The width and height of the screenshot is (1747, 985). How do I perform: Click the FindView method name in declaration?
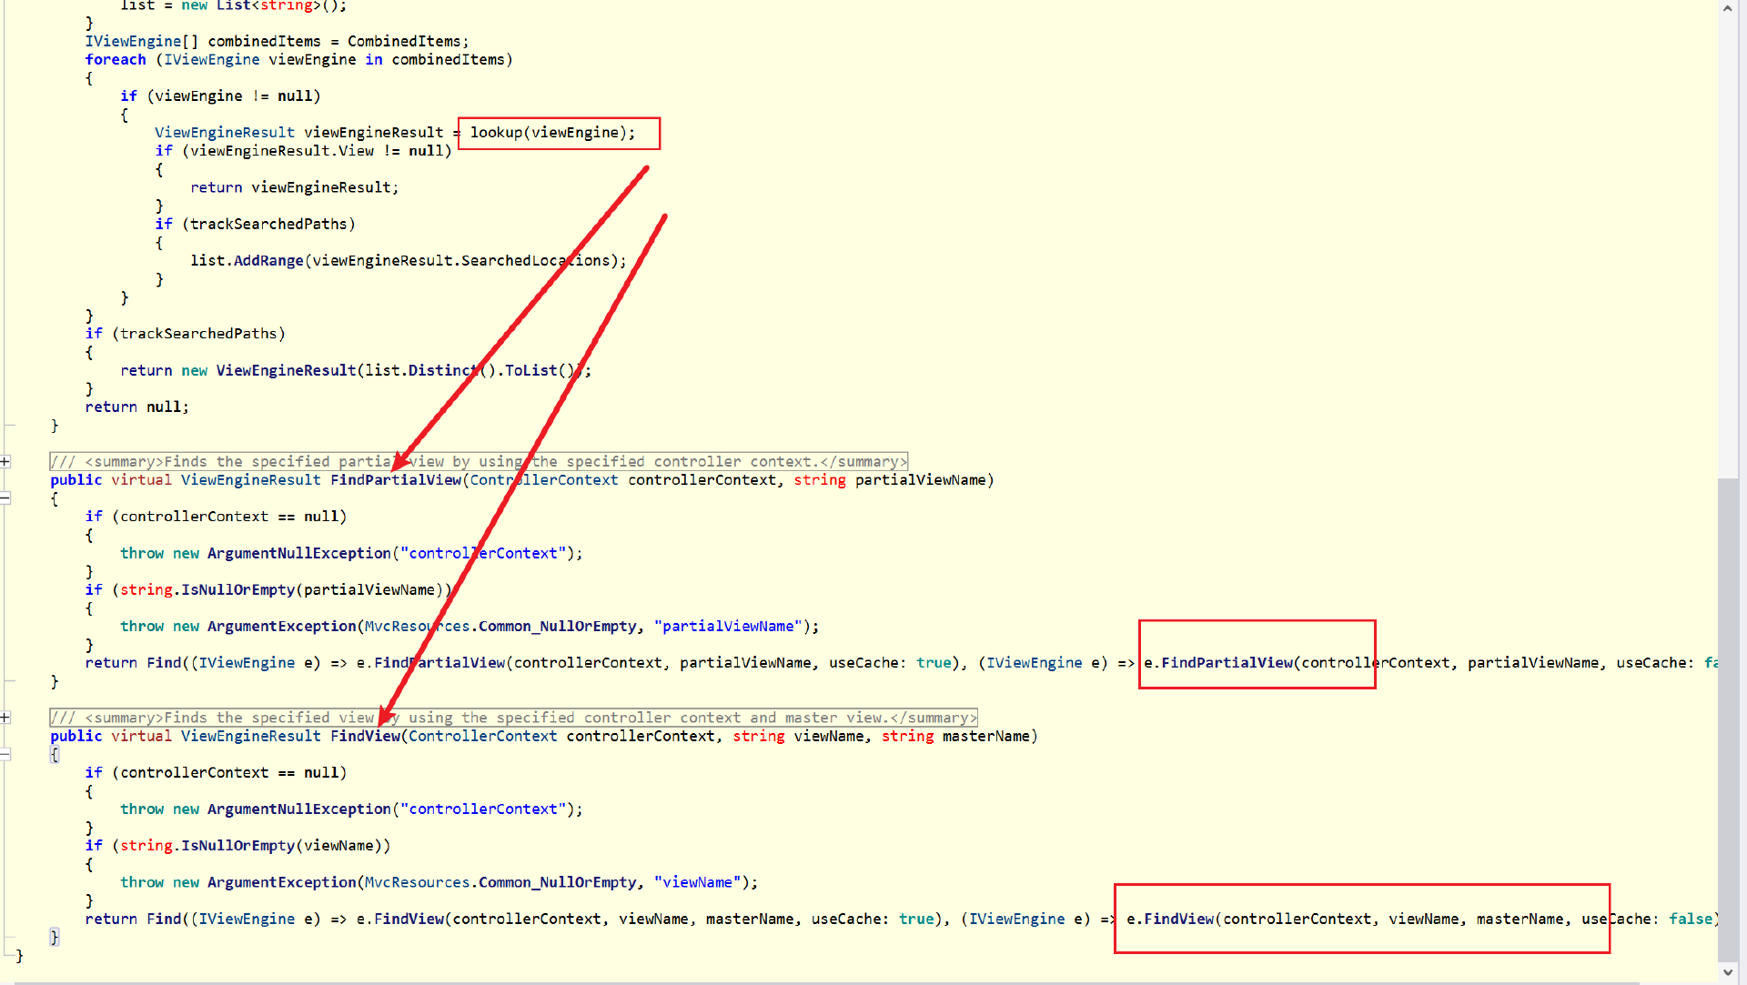pos(365,737)
